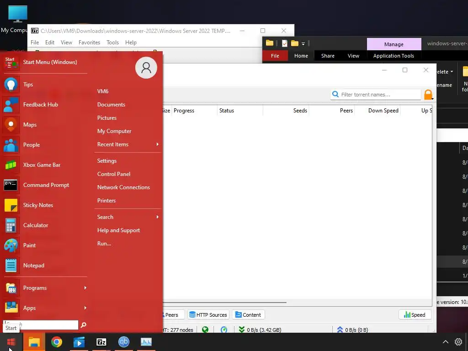The image size is (468, 351).
Task: Open Explorer quick access toolbar dropdown arrow
Action: click(x=303, y=44)
